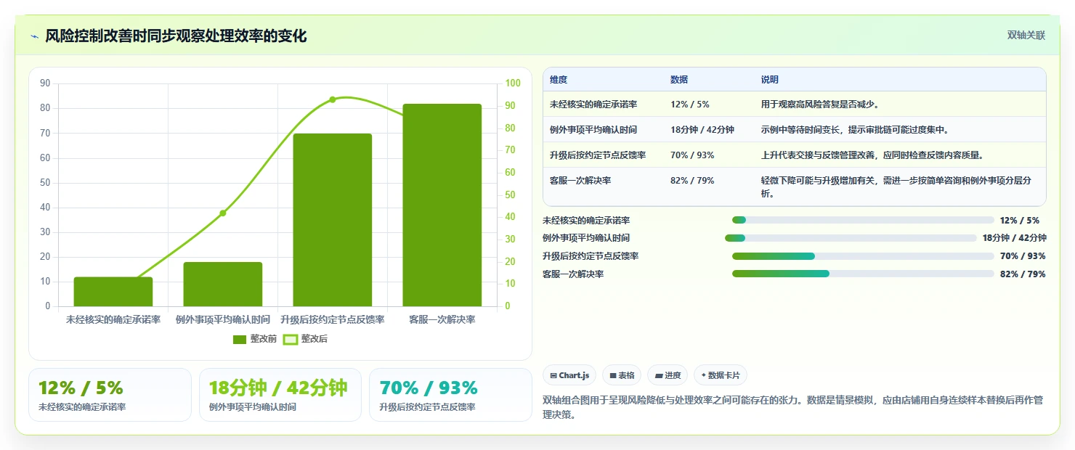The width and height of the screenshot is (1075, 450).
Task: Click the line peak point above the 升级后按约定节点反馈率 bar
Action: tap(333, 99)
